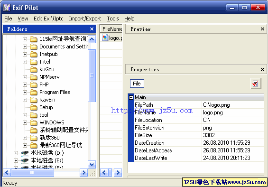
Task: Click the FileLocation property label
Action: pyautogui.click(x=148, y=120)
